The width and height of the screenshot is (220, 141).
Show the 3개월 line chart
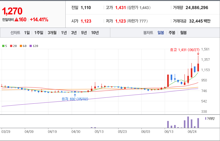coord(52,33)
